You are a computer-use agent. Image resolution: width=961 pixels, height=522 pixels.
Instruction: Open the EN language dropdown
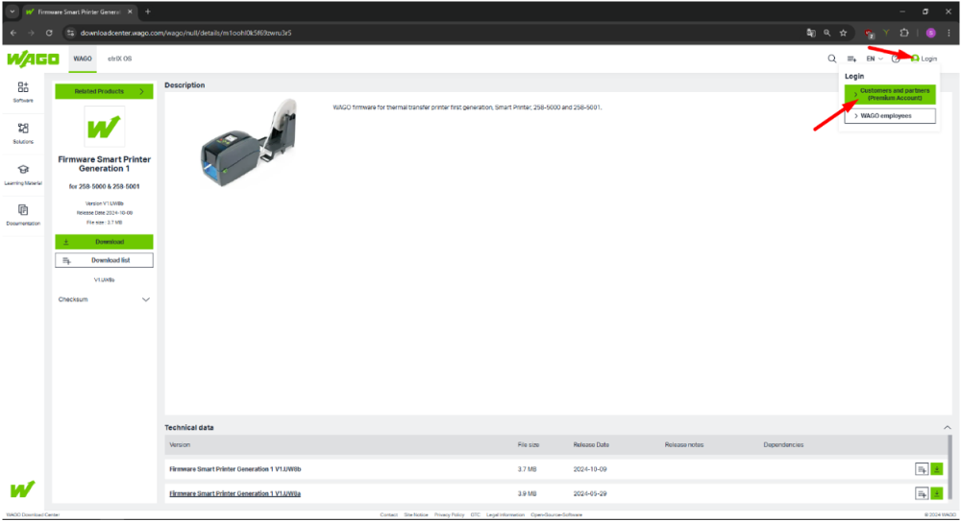coord(875,59)
